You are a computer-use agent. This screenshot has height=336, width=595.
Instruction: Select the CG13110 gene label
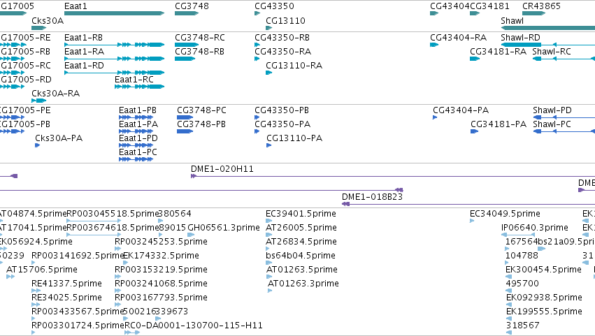[285, 21]
